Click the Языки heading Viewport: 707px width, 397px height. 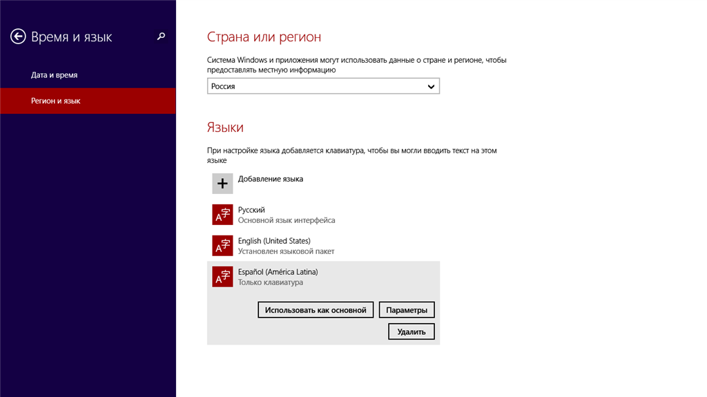point(225,127)
